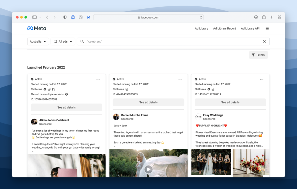The width and height of the screenshot is (297, 189).
Task: Toggle the Safari sidebar
Action: click(x=35, y=17)
